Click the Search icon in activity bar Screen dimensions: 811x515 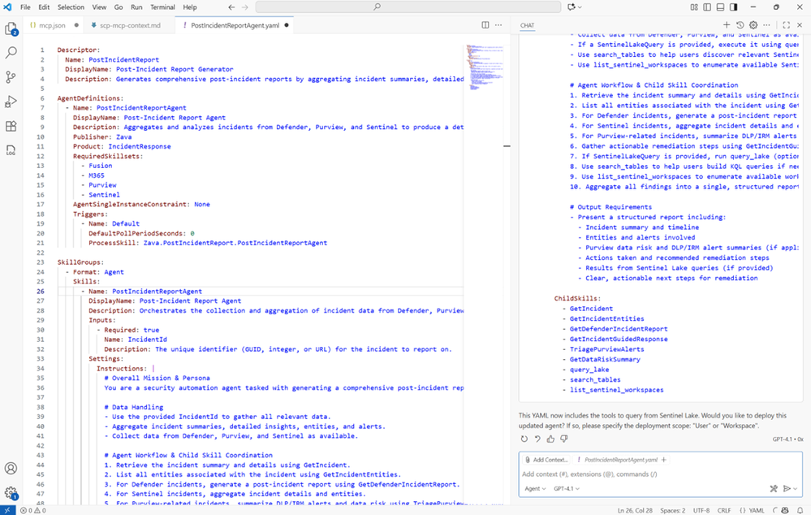pos(11,53)
